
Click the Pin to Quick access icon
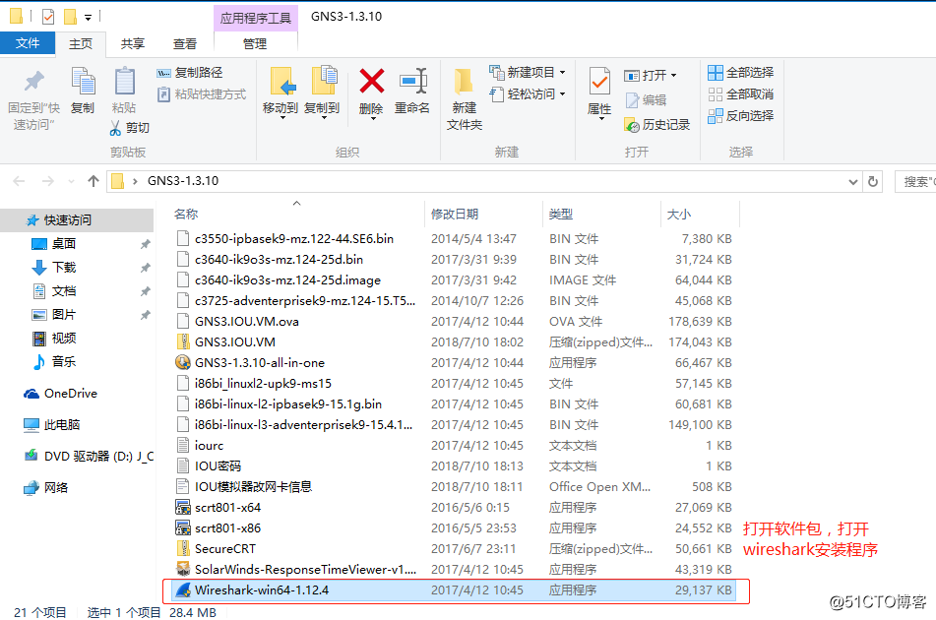(34, 83)
